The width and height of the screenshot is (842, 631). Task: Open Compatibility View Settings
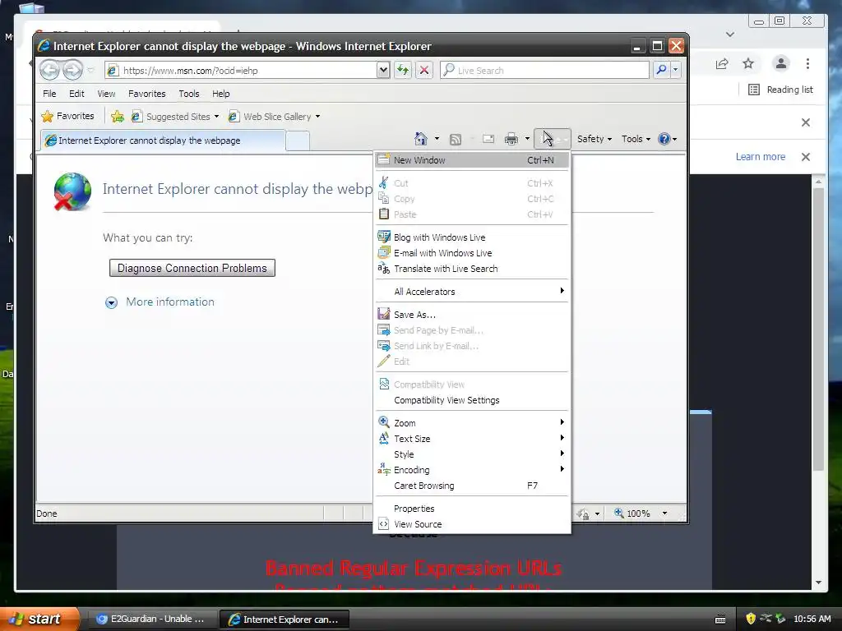(x=472, y=400)
